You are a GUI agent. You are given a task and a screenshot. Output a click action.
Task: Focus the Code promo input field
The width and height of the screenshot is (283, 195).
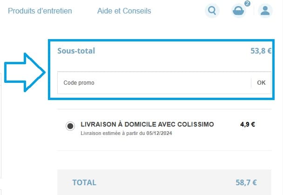click(x=154, y=83)
